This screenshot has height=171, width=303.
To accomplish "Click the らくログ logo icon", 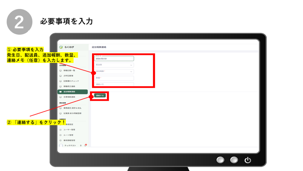I will click(61, 47).
